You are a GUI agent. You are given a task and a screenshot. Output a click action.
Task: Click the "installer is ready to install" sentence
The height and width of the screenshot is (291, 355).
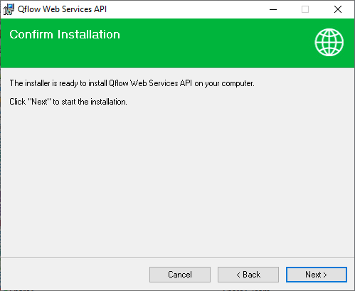132,83
